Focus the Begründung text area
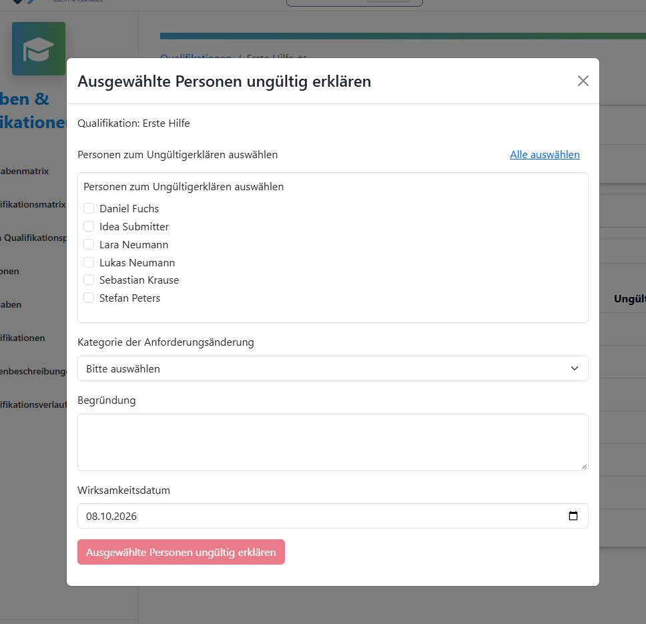 click(332, 442)
